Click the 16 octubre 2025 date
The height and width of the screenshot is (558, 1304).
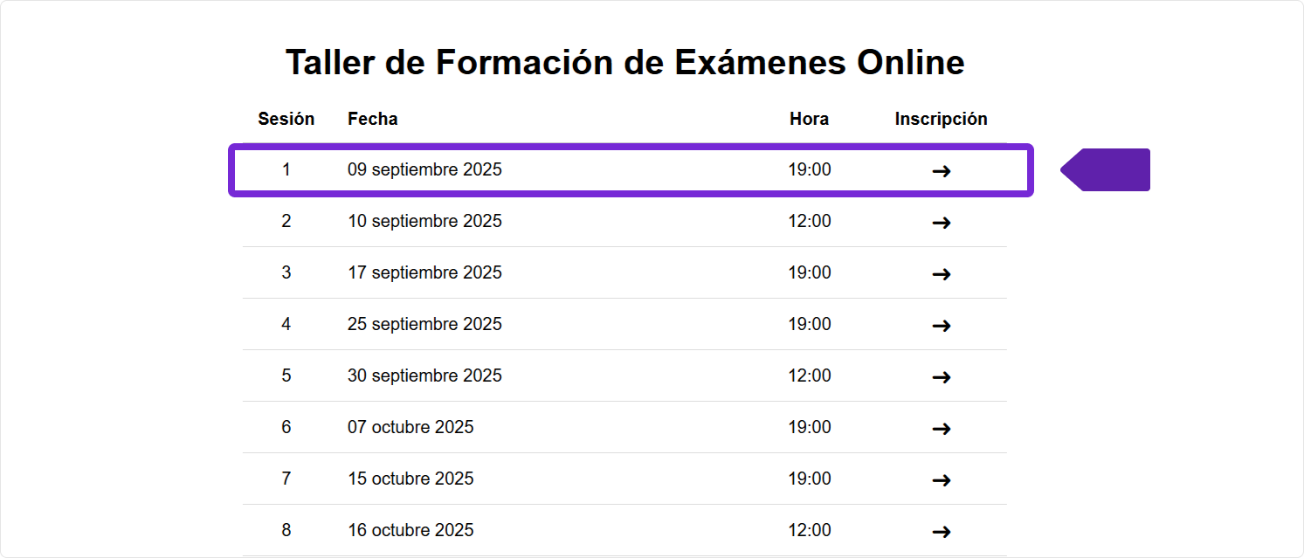coord(411,530)
